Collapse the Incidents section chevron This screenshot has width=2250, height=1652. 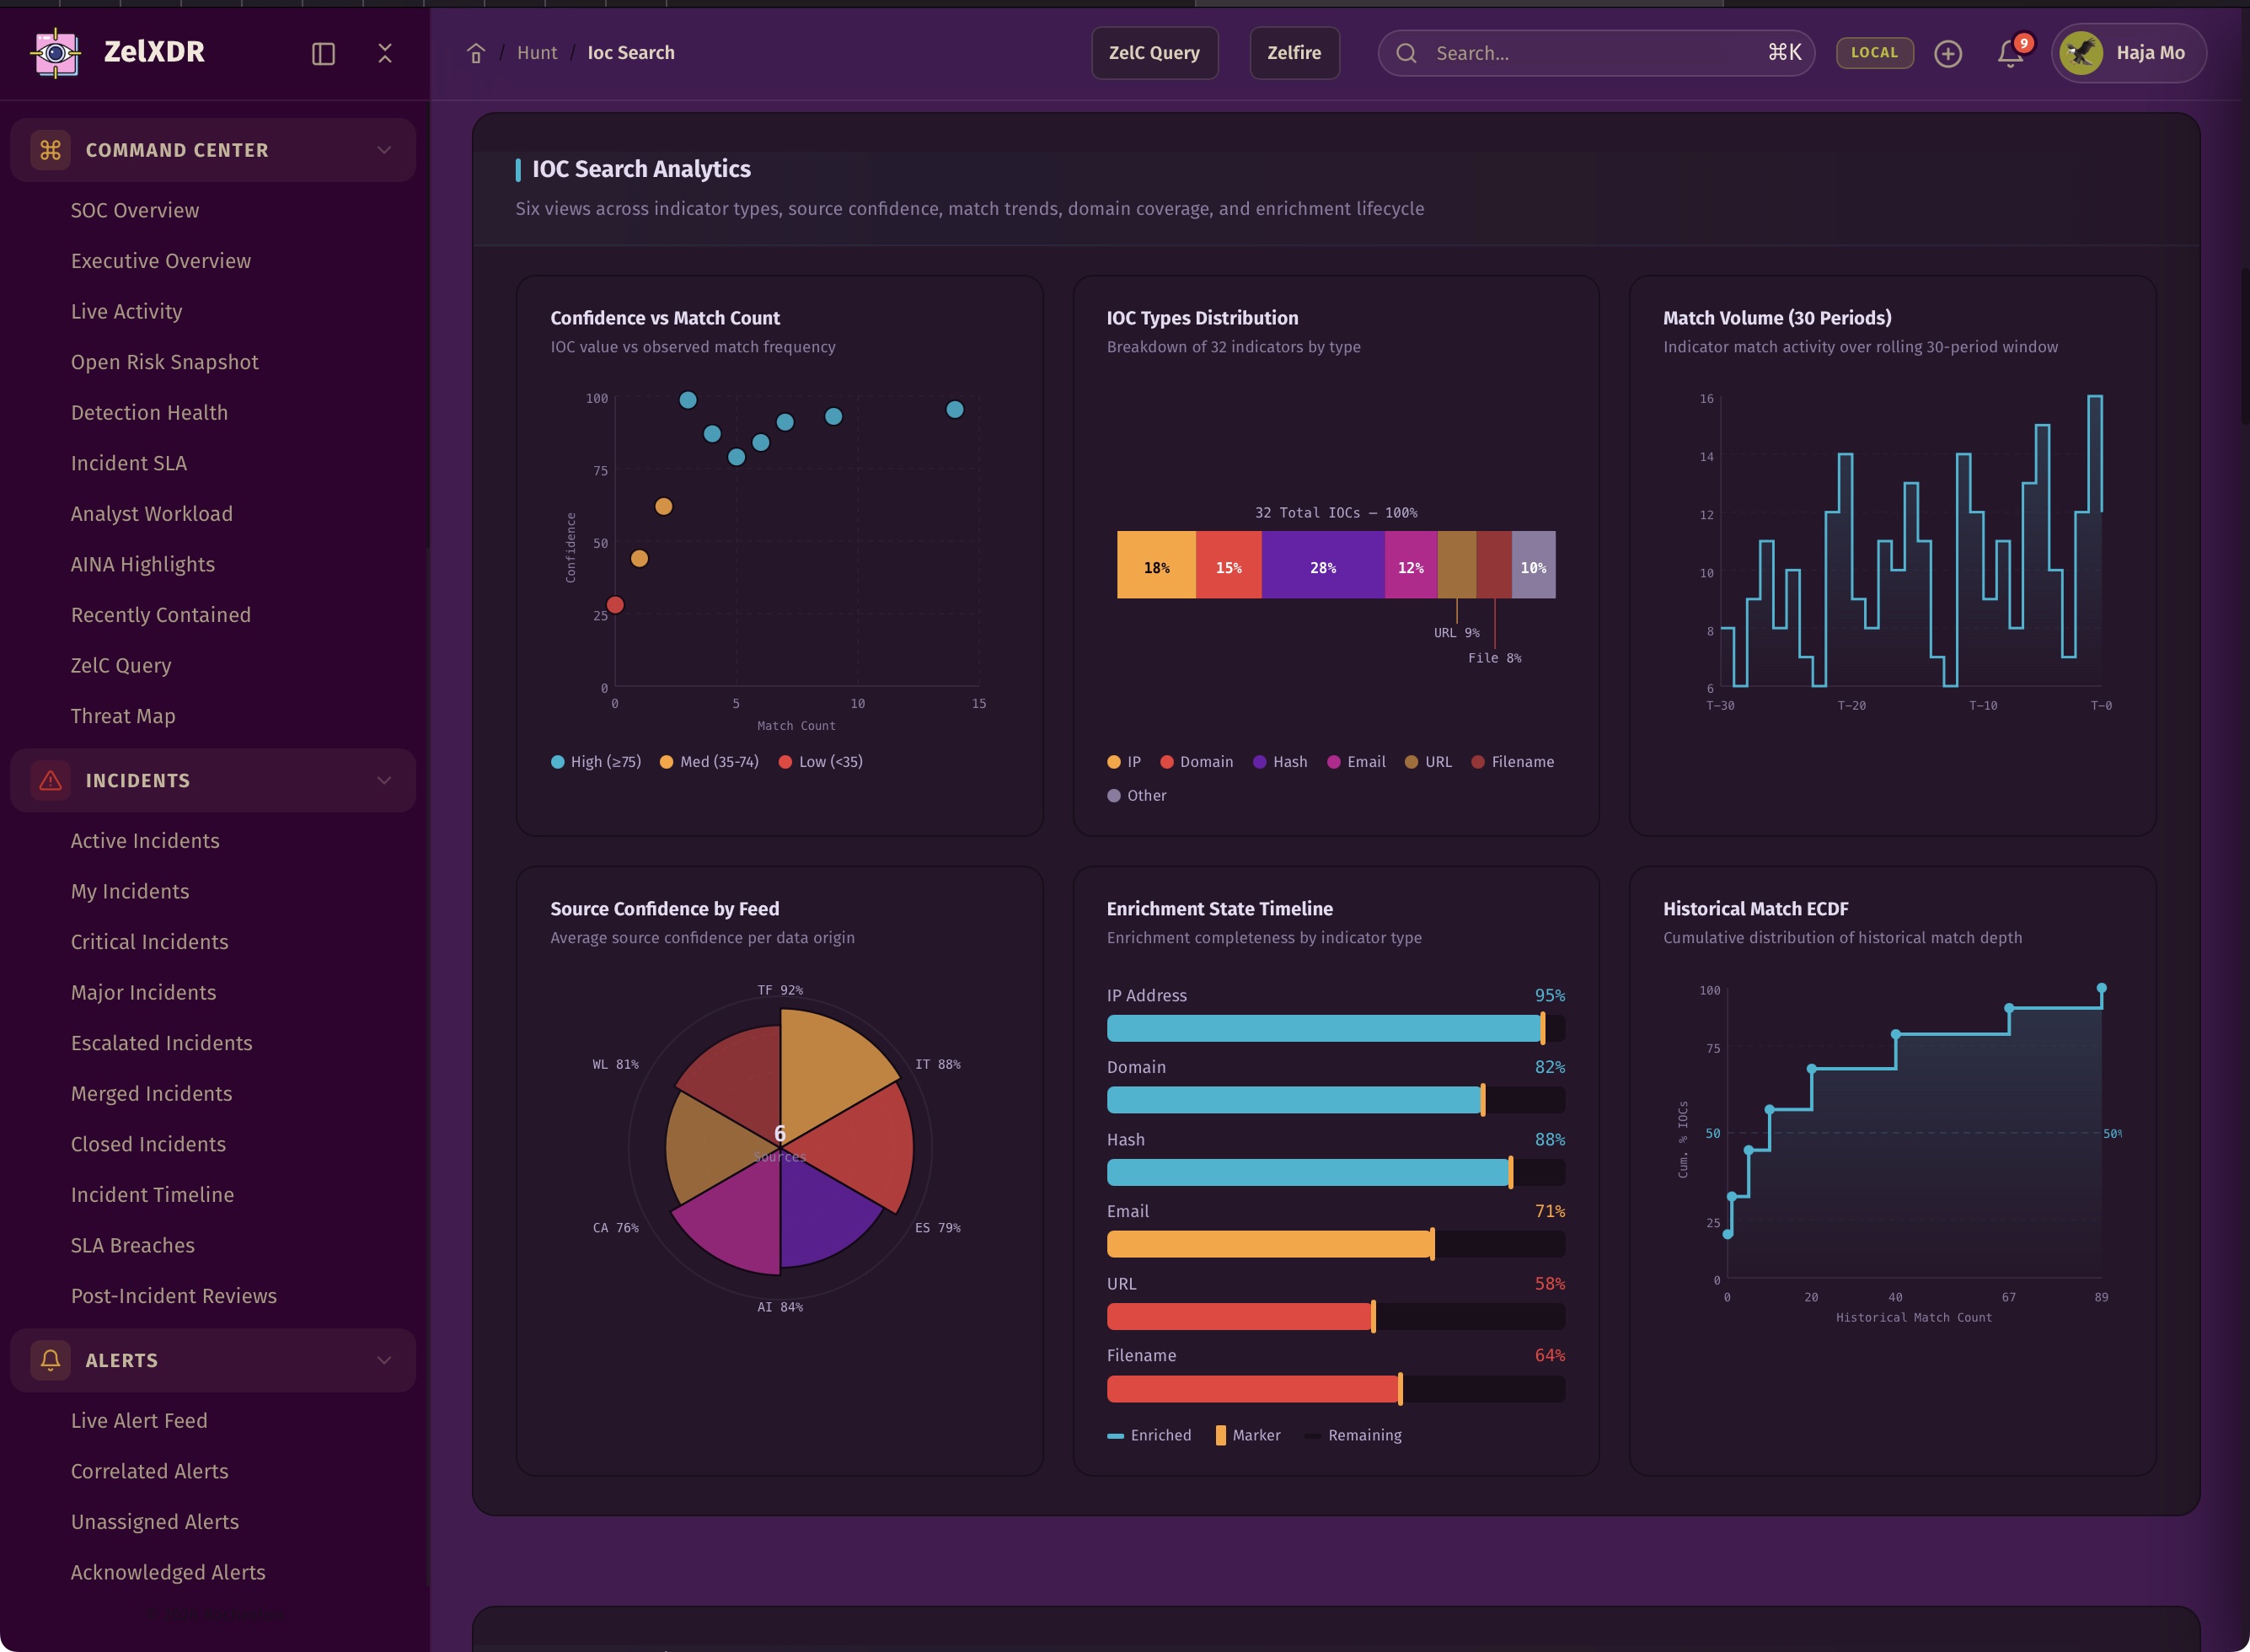pos(383,780)
